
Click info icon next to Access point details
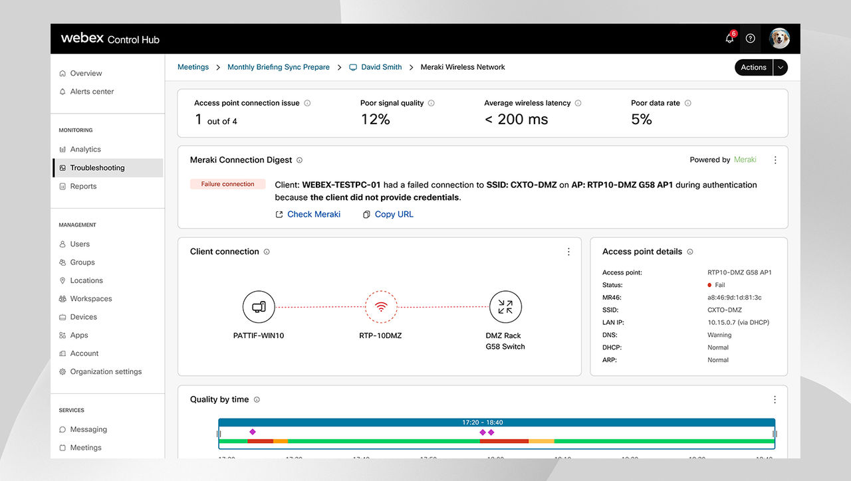[x=690, y=252]
